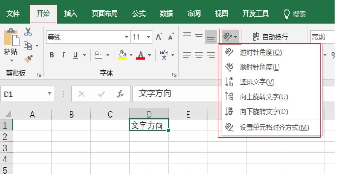338x174 pixels.
Task: Click the formula bar text 文字方向
Action: (x=155, y=93)
